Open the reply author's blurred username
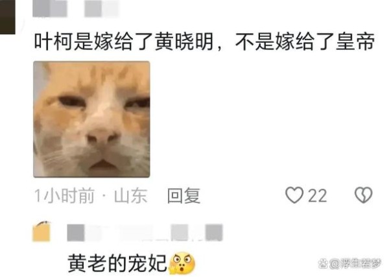Viewport: 389px width, 277px height. [x=84, y=233]
